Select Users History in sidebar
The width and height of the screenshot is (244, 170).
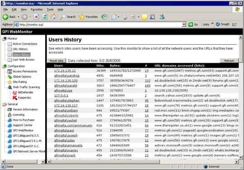21,55
